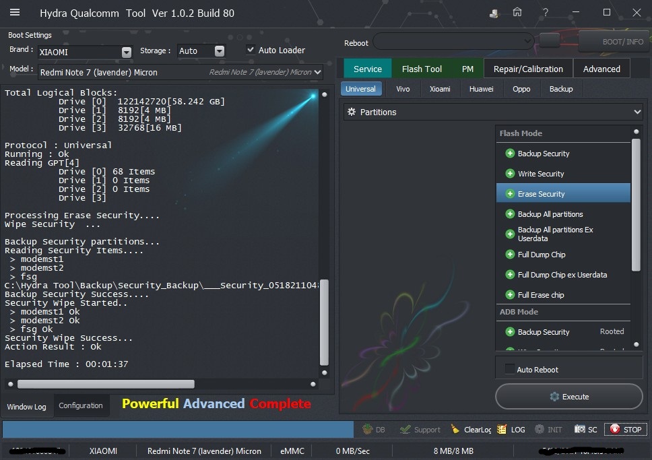
Task: Enable the Auto Reboot checkbox
Action: (x=509, y=369)
